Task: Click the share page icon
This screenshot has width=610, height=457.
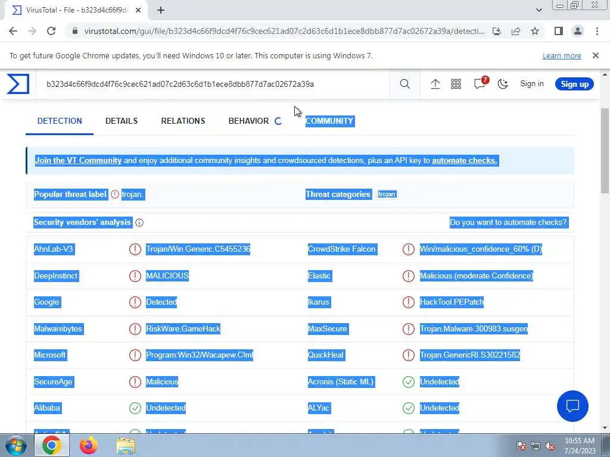Action: click(x=516, y=31)
